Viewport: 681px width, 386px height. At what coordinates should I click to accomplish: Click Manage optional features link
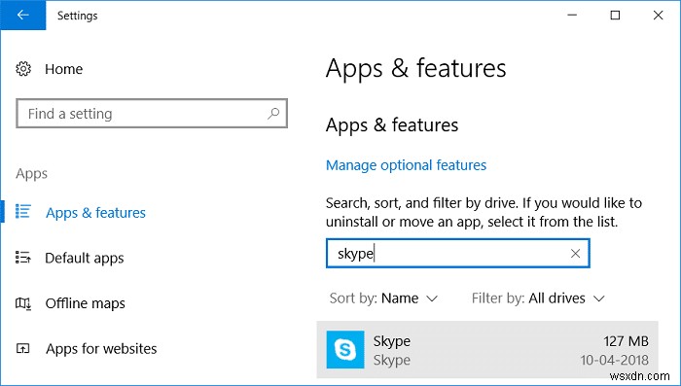406,165
